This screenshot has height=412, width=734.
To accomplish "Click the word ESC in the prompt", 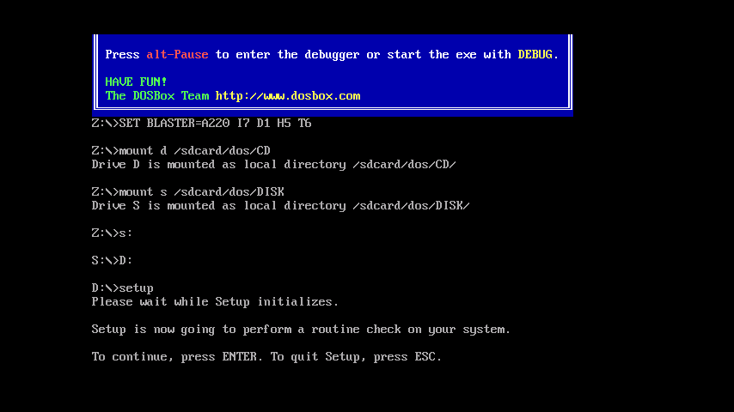I will coord(425,357).
